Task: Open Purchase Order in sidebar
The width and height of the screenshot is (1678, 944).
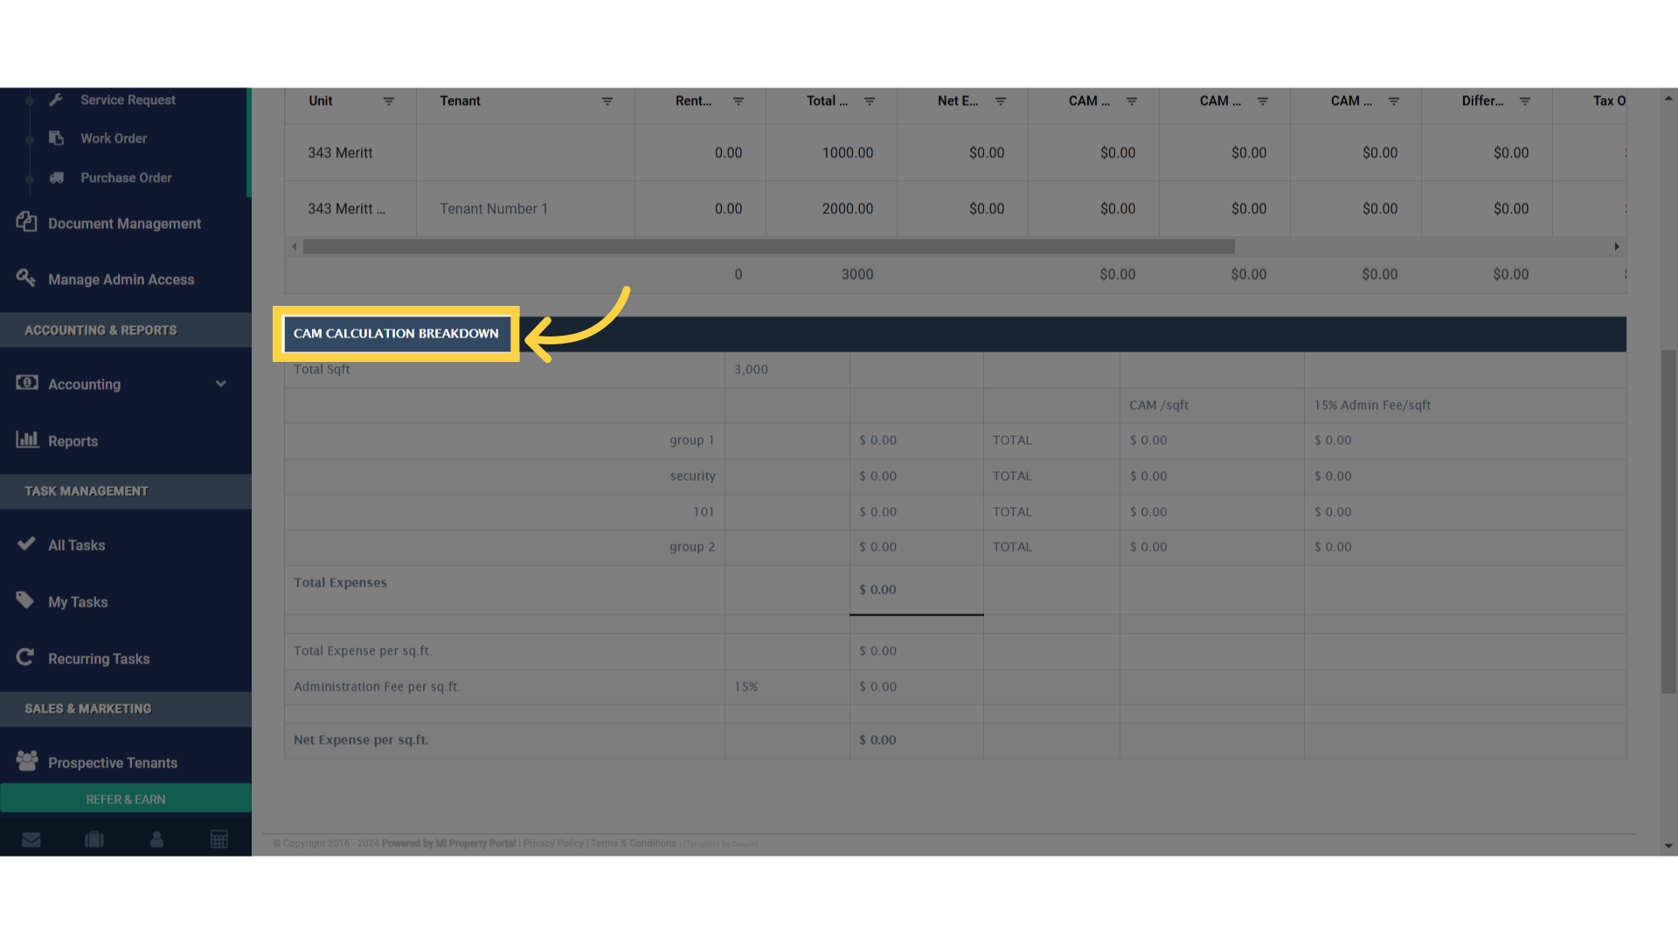Action: pos(126,178)
